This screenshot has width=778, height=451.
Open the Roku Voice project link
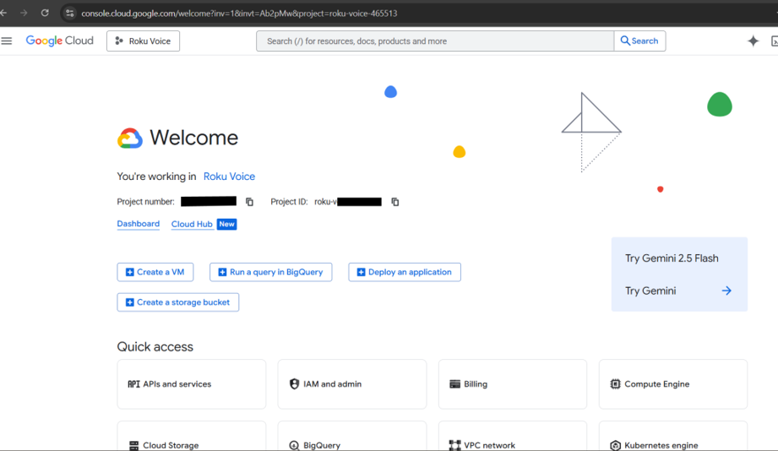click(229, 177)
